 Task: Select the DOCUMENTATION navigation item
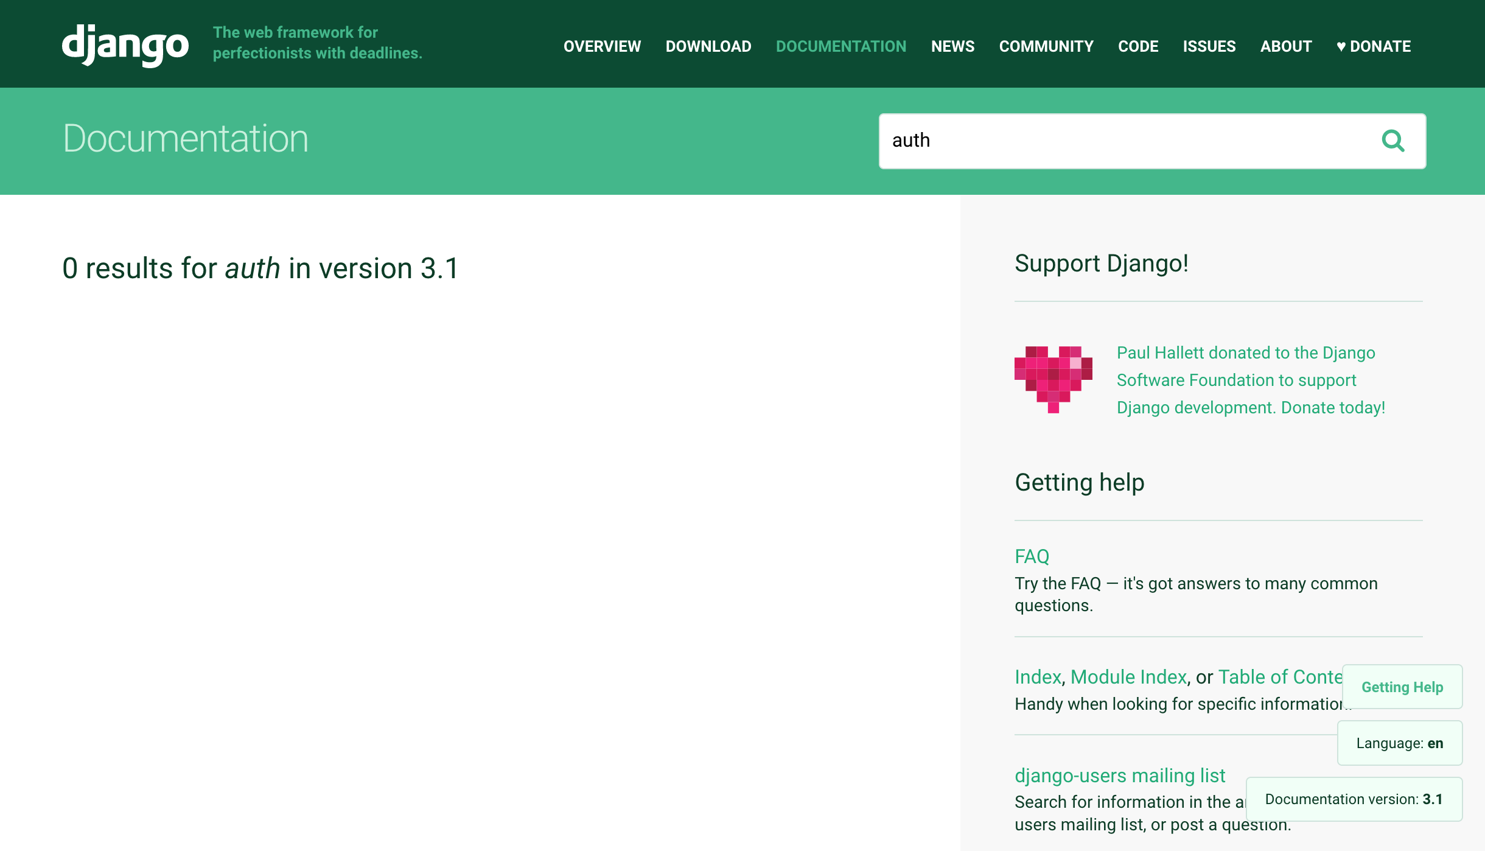[x=841, y=46]
